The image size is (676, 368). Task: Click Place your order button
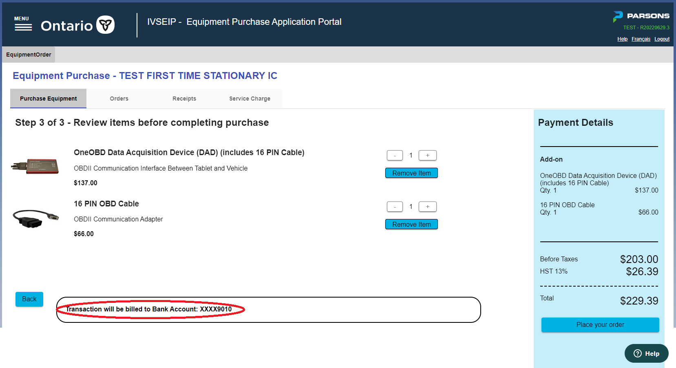[x=600, y=325]
